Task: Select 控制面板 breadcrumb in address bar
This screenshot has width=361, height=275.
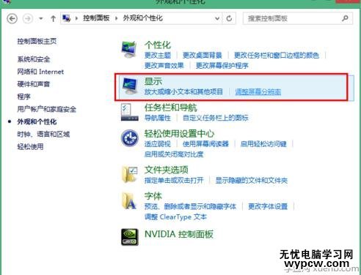Action: click(x=96, y=18)
